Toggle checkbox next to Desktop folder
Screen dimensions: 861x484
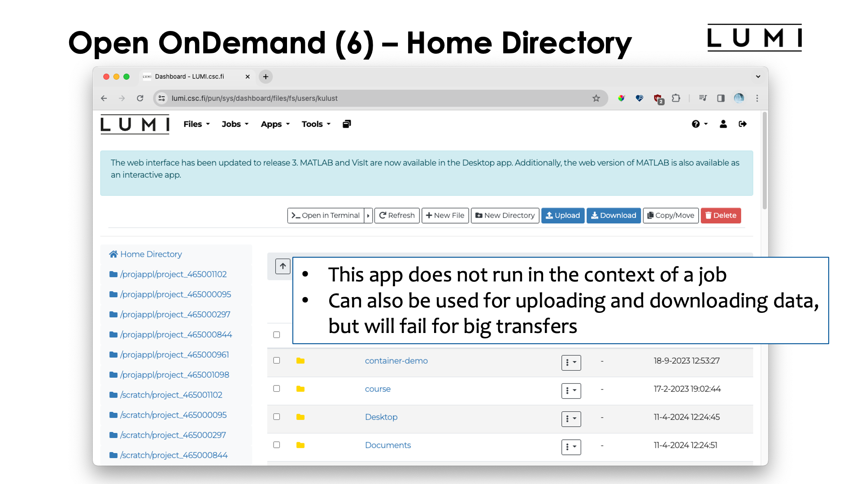point(276,416)
